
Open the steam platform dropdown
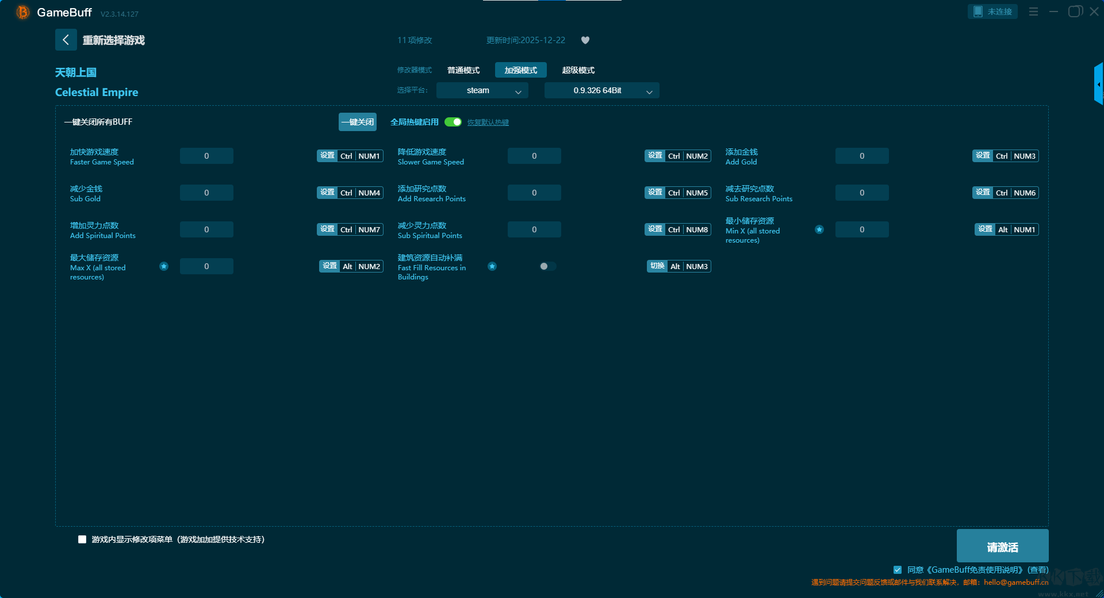click(x=482, y=90)
